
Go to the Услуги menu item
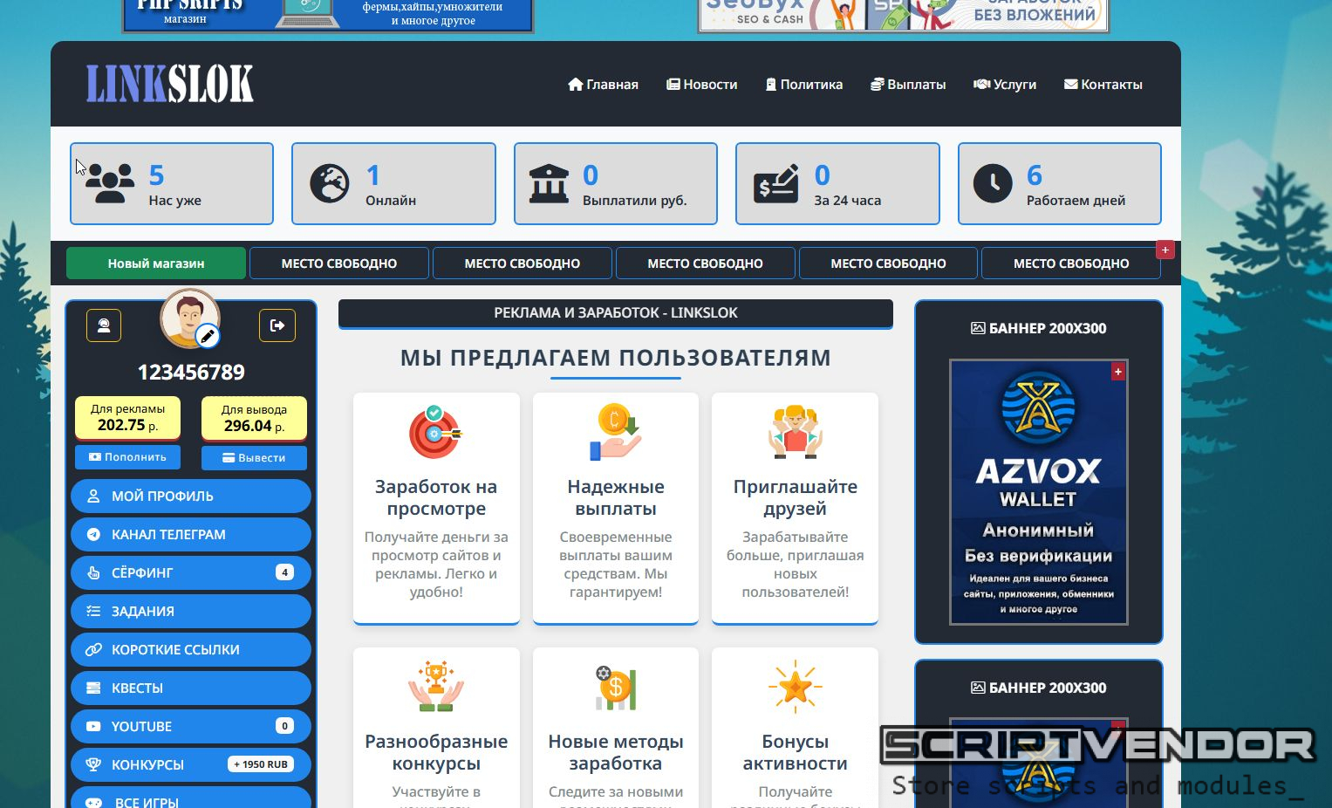pyautogui.click(x=1005, y=85)
